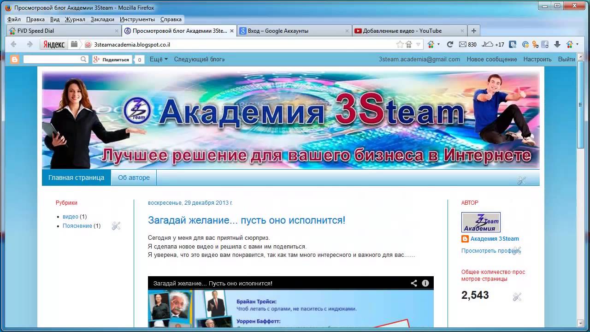
Task: Close the YouTube tab
Action: (462, 31)
